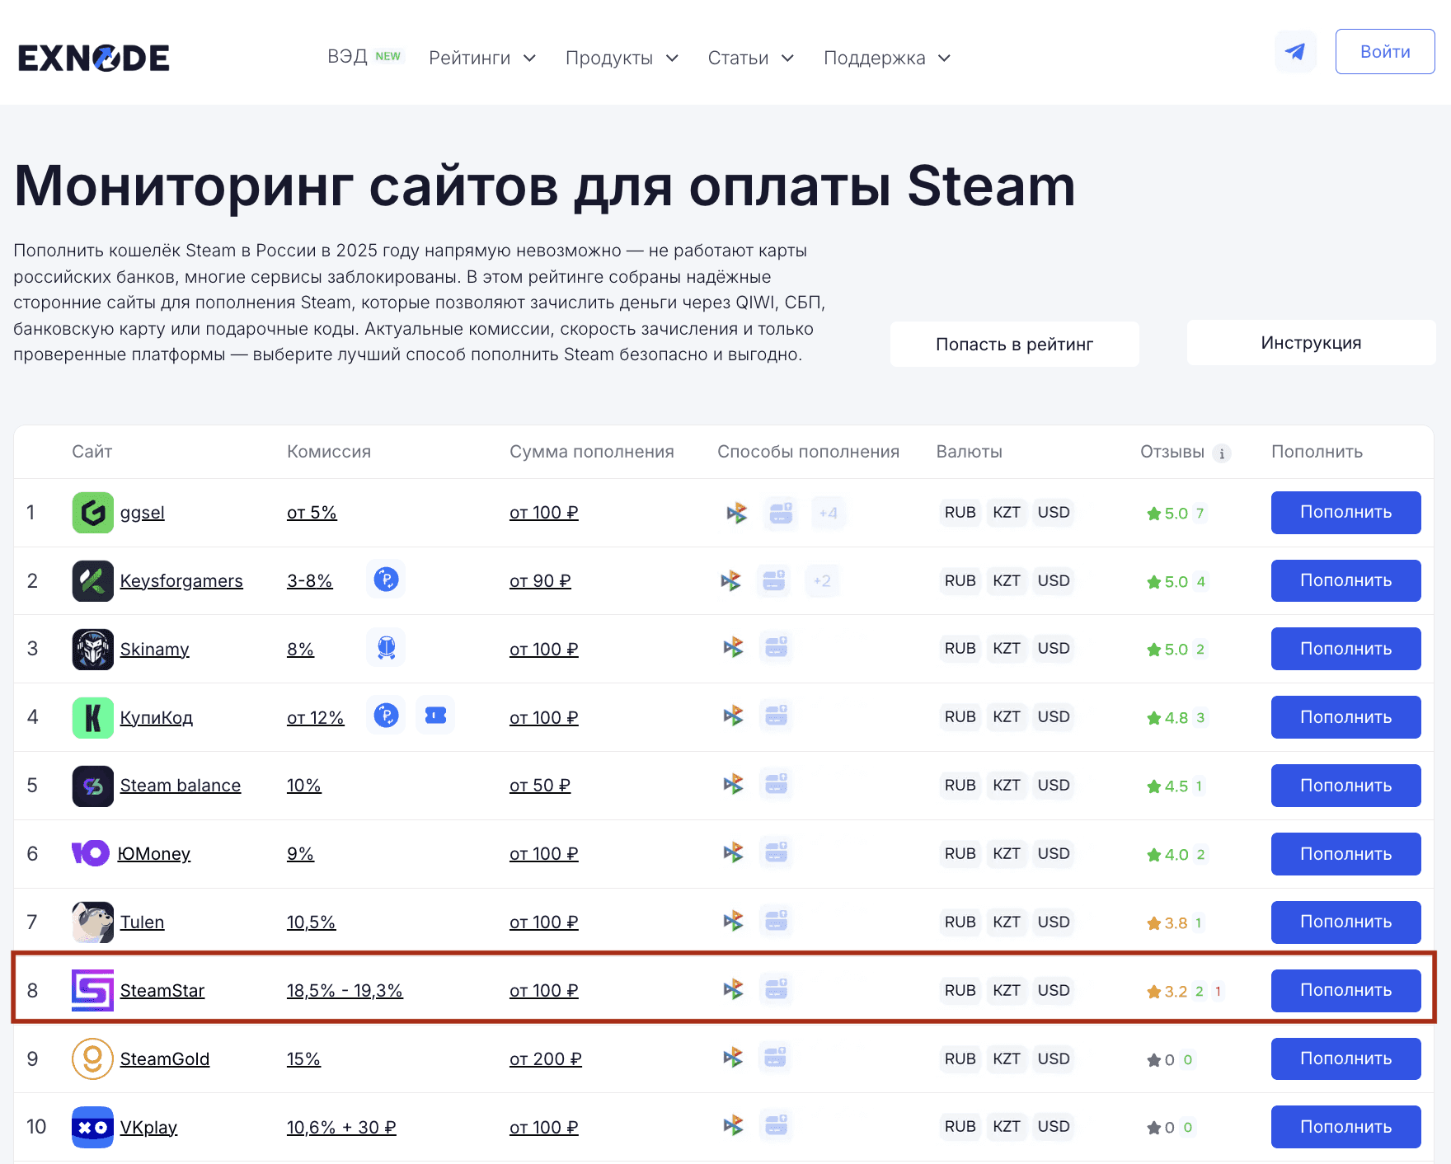
Task: Click the ruble cashback badge in Keysforgamers row
Action: pyautogui.click(x=386, y=580)
